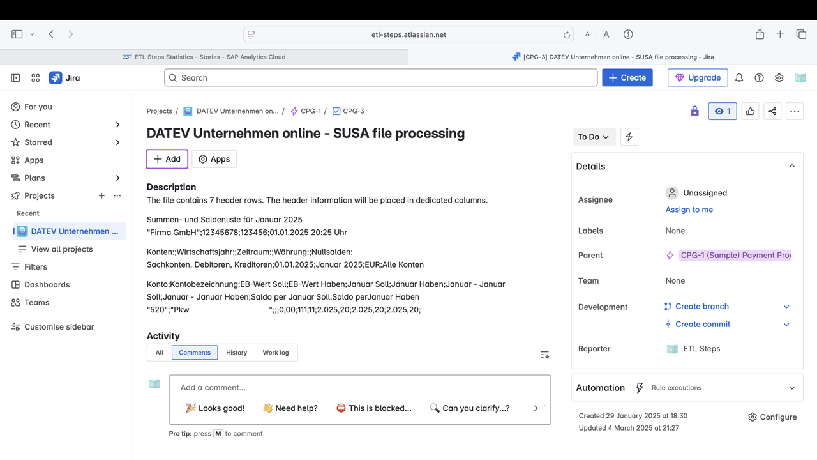
Task: Open more actions with the ellipsis icon
Action: click(794, 111)
